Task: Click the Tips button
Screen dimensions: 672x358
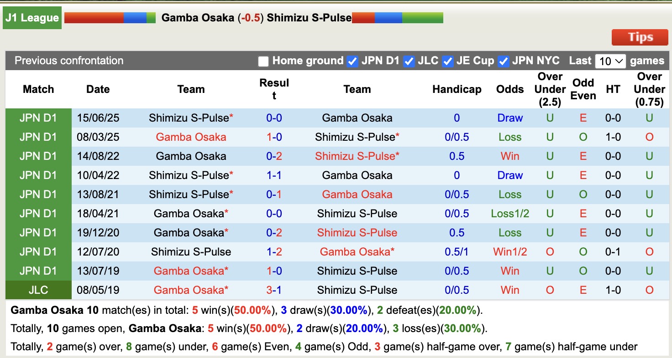Action: [640, 37]
